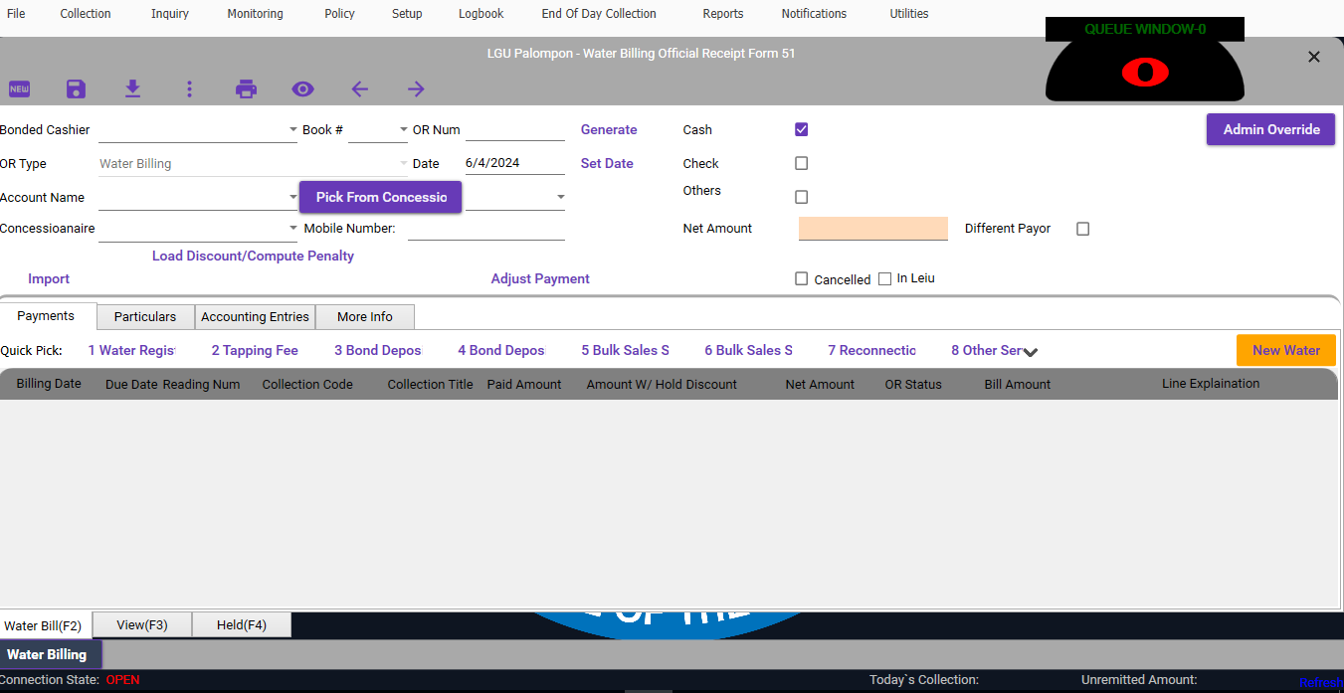Screen dimensions: 1344x693
Task: Print the official receipt with the printer icon
Action: (x=246, y=89)
